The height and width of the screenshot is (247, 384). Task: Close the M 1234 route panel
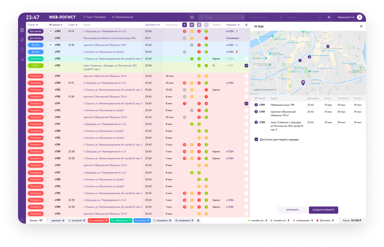tap(361, 26)
